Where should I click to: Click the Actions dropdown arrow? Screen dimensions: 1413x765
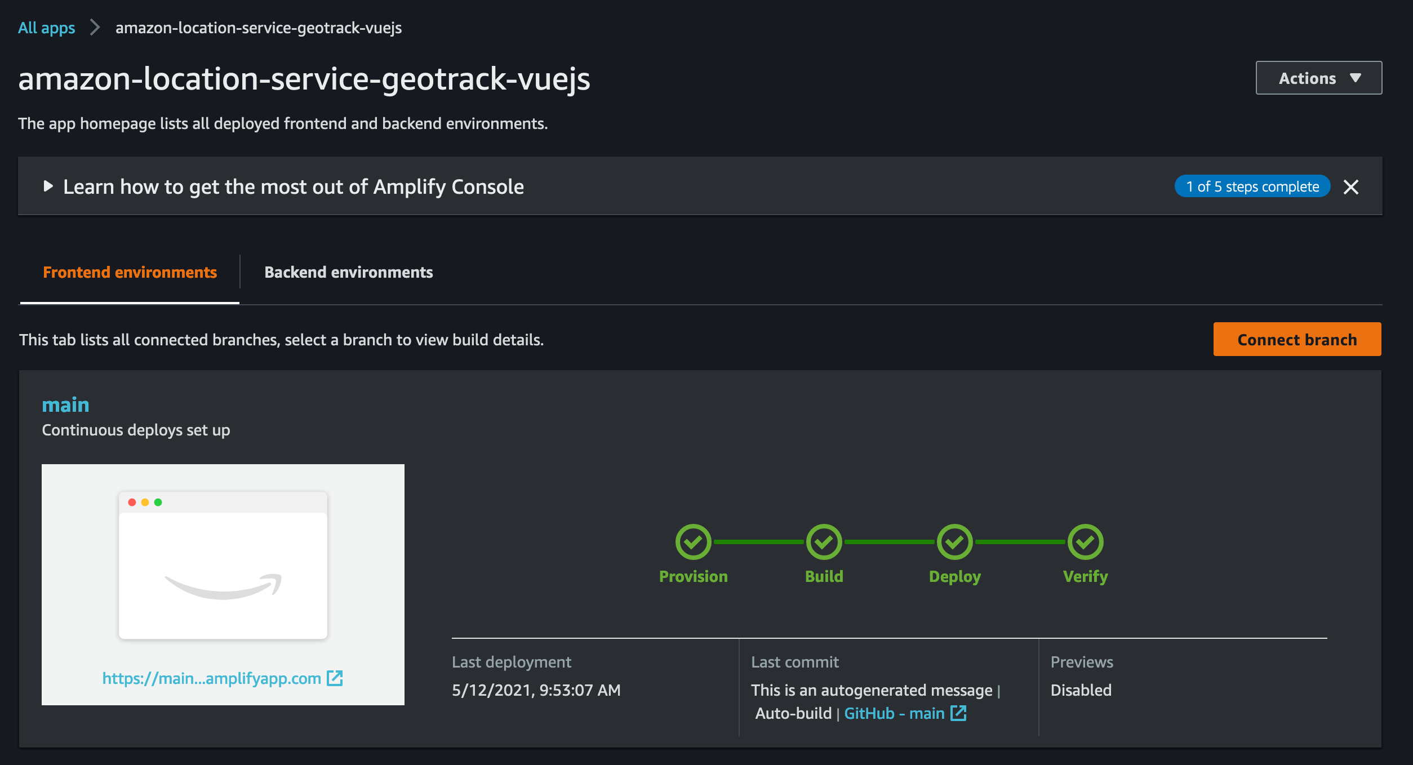[1356, 78]
